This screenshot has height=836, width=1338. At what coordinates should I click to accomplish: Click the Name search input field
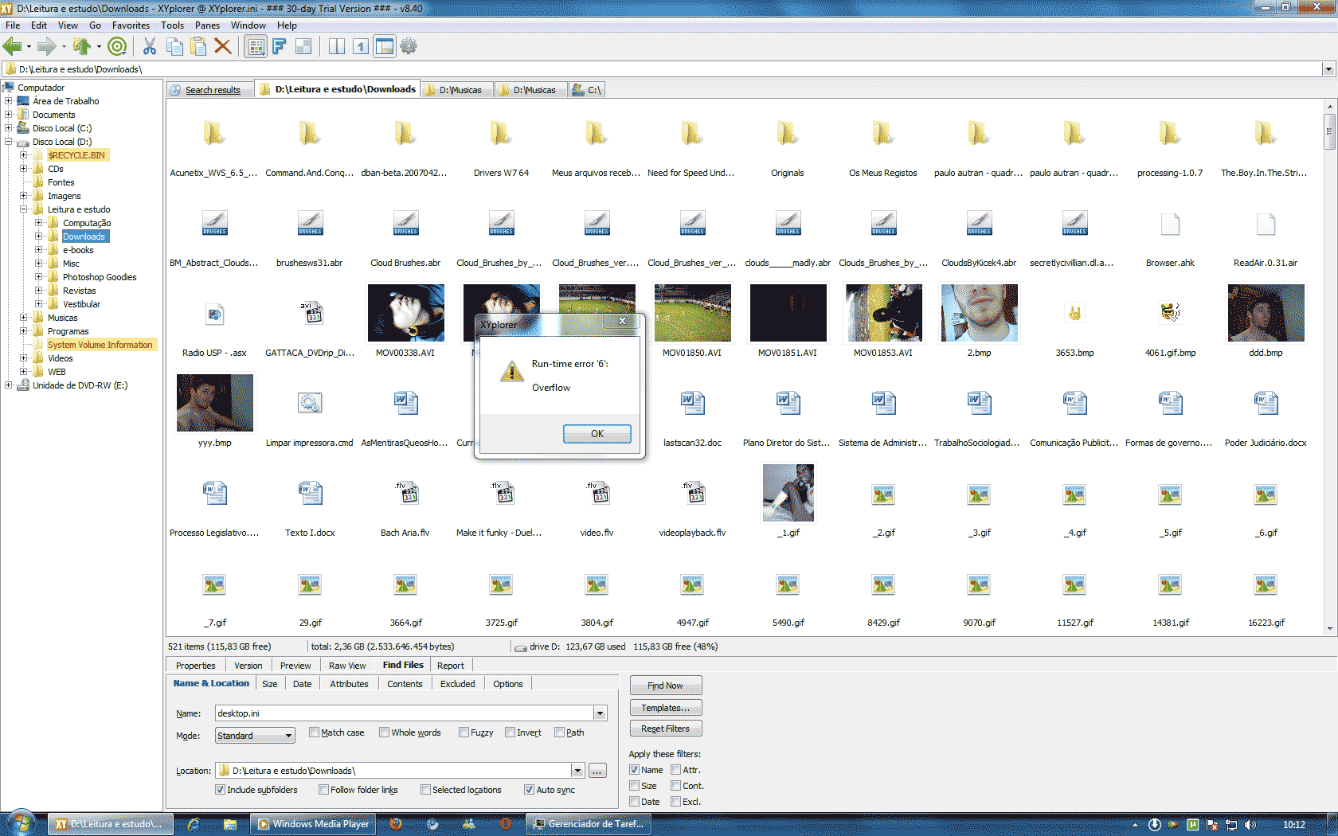[404, 713]
